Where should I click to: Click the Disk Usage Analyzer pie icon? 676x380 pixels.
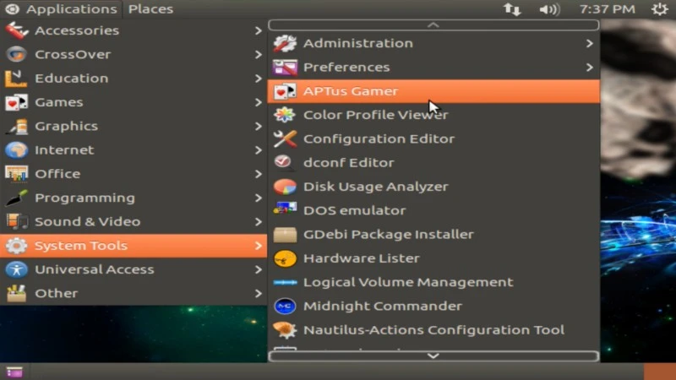click(285, 187)
